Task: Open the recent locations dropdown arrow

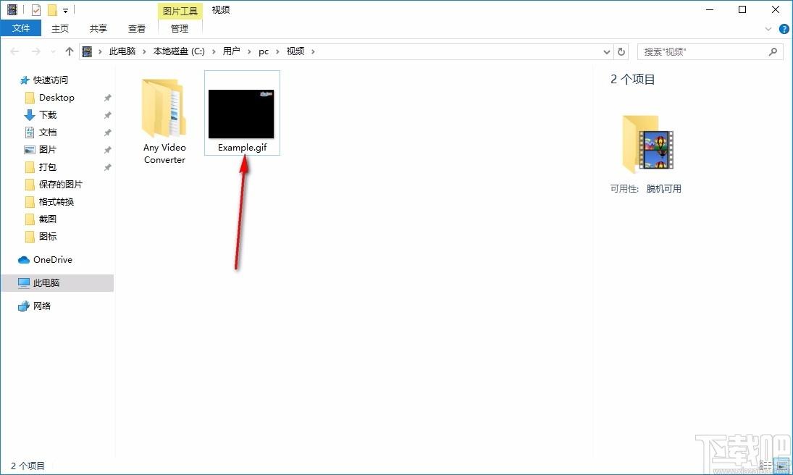Action: (53, 51)
